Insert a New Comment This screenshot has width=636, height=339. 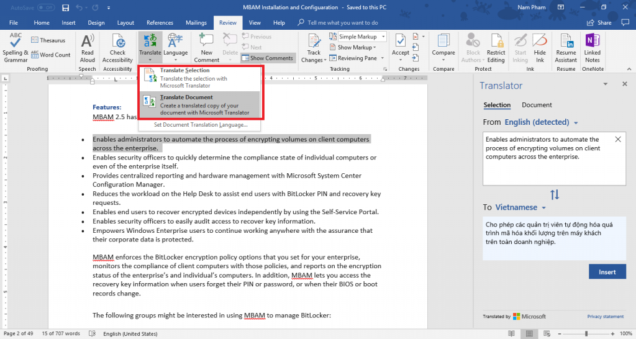pyautogui.click(x=206, y=48)
